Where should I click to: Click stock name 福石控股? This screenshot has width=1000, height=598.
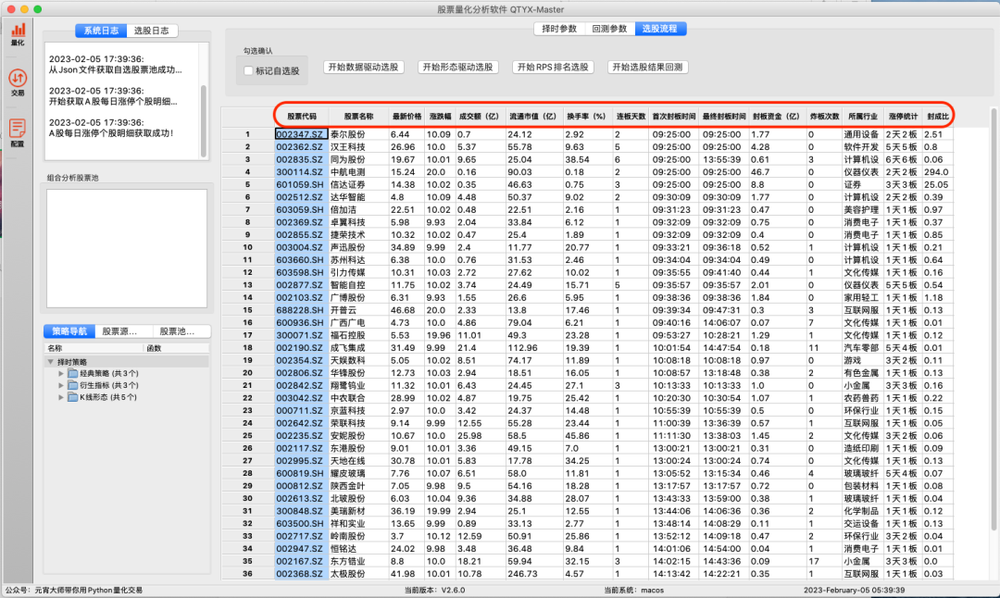point(358,335)
